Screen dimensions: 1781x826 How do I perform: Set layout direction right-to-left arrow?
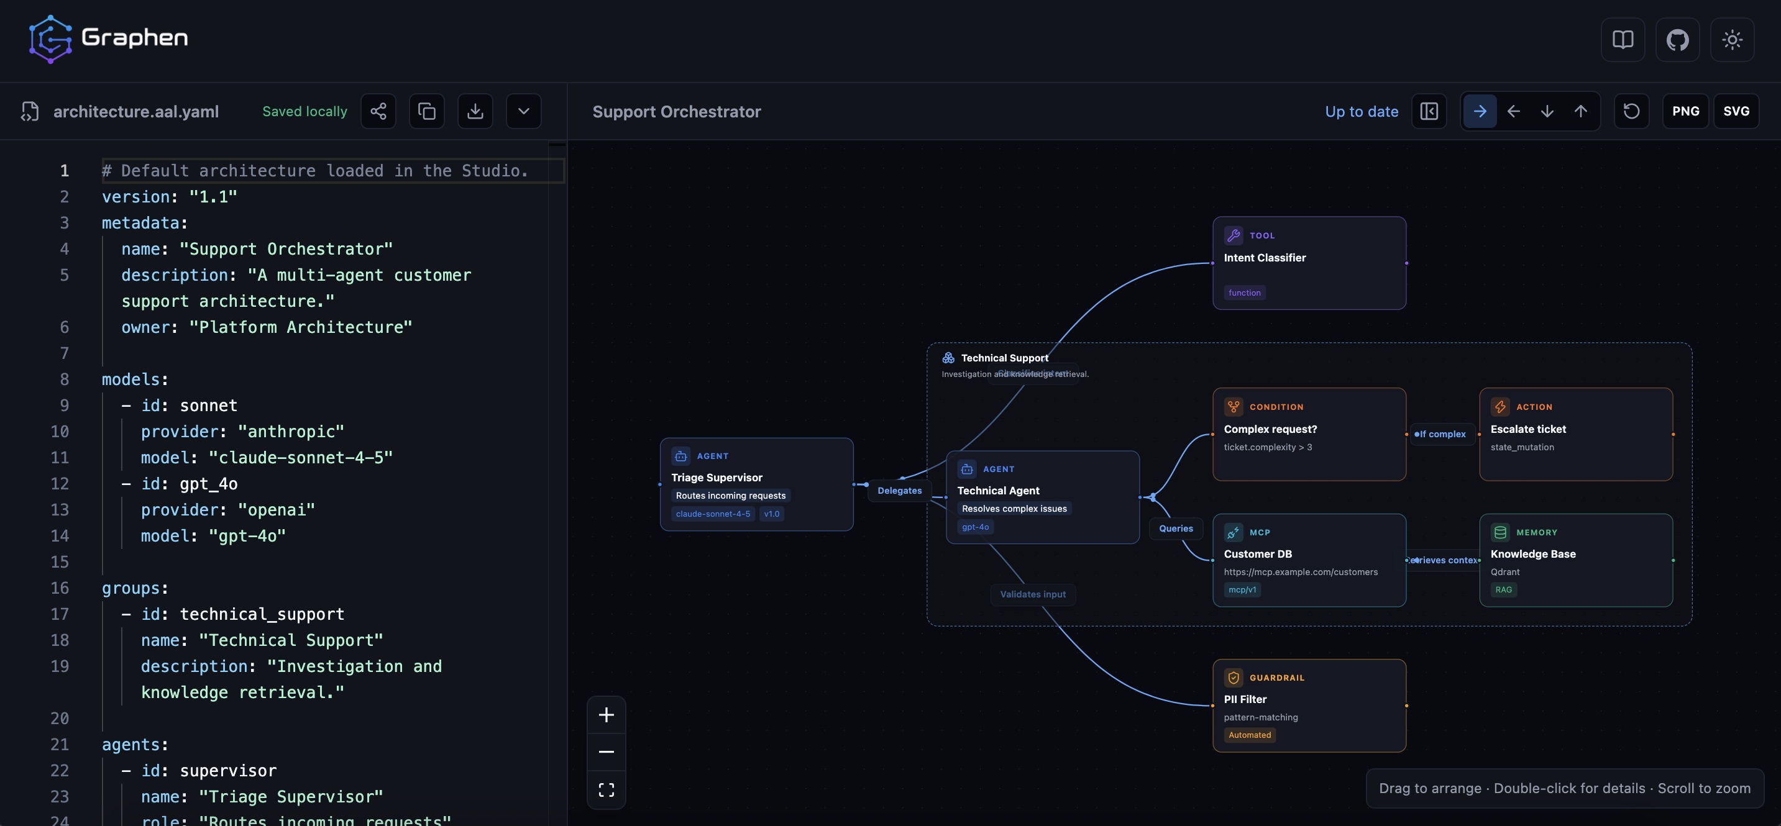click(1513, 111)
